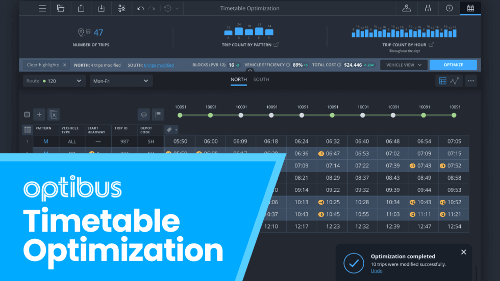Toggle the graph chart view button

454,81
